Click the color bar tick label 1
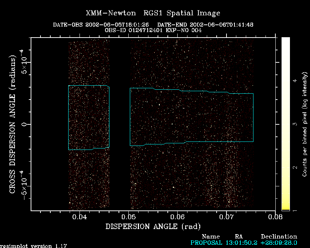 coord(295,211)
